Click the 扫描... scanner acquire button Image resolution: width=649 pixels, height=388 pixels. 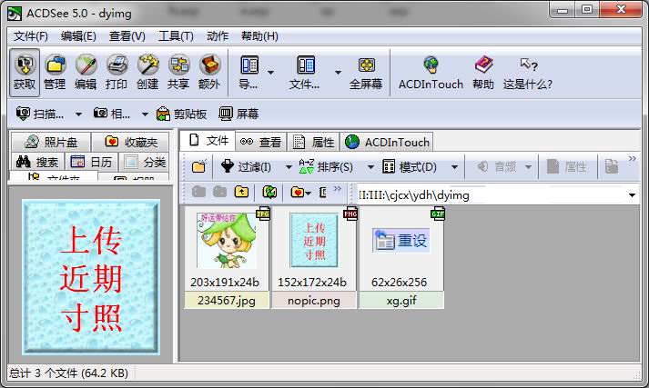pos(41,114)
